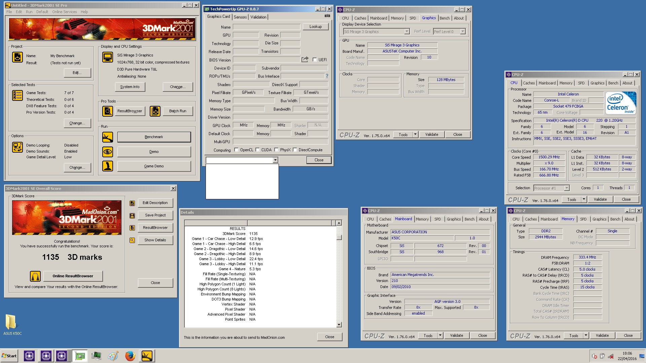Toggle the CUDA checkbox
The width and height of the screenshot is (646, 363).
click(x=257, y=150)
